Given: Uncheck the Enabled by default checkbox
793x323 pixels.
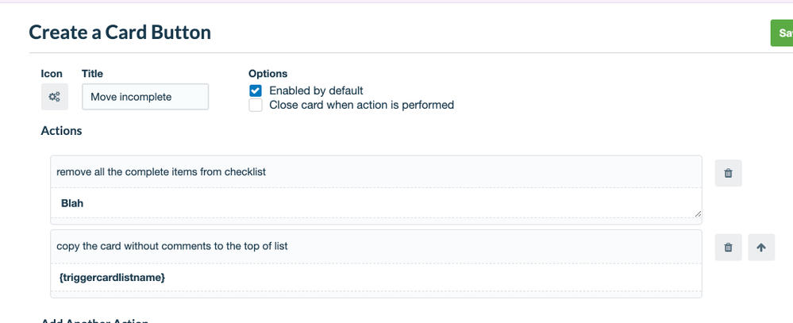Looking at the screenshot, I should coord(256,91).
